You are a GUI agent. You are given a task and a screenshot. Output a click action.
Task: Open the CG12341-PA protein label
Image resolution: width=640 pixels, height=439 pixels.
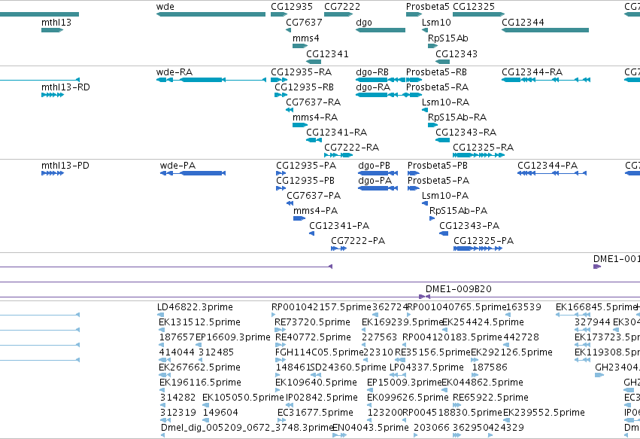(339, 226)
